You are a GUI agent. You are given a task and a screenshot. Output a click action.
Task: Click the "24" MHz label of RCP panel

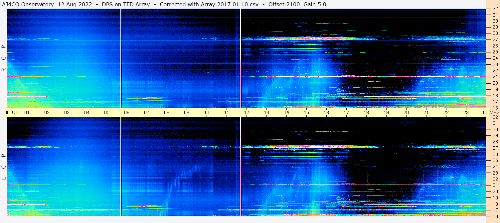(x=495, y=58)
